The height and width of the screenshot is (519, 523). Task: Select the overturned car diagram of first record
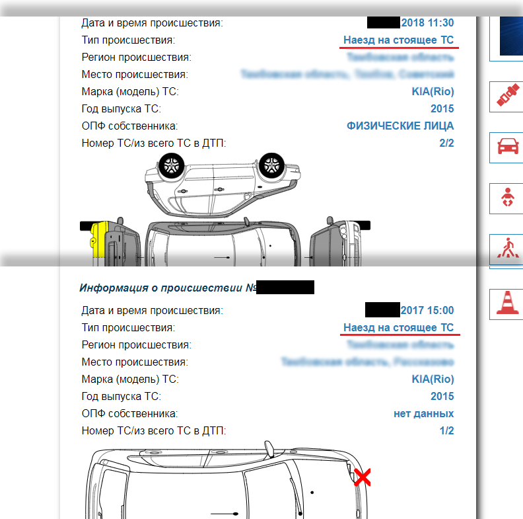(223, 184)
